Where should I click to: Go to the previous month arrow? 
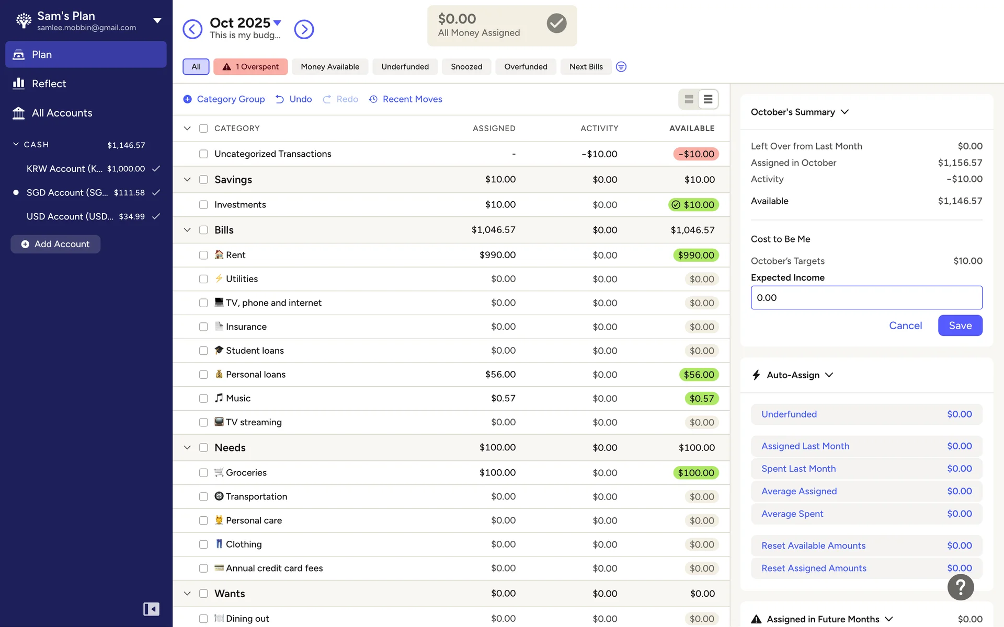192,29
